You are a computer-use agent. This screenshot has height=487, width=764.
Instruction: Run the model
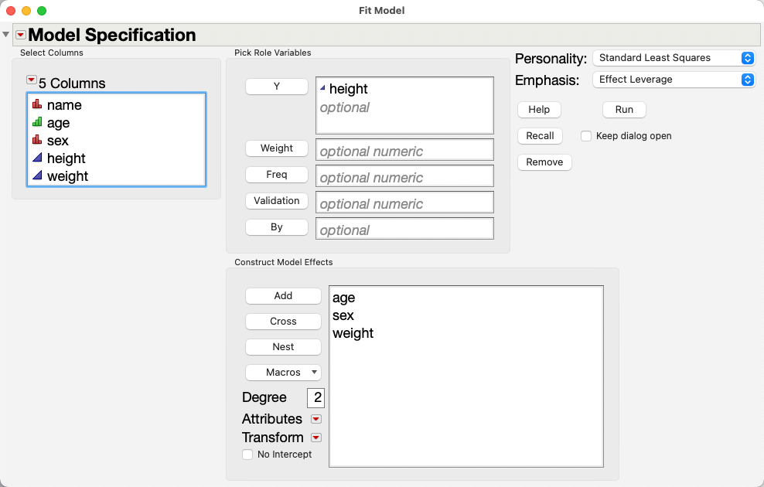624,110
